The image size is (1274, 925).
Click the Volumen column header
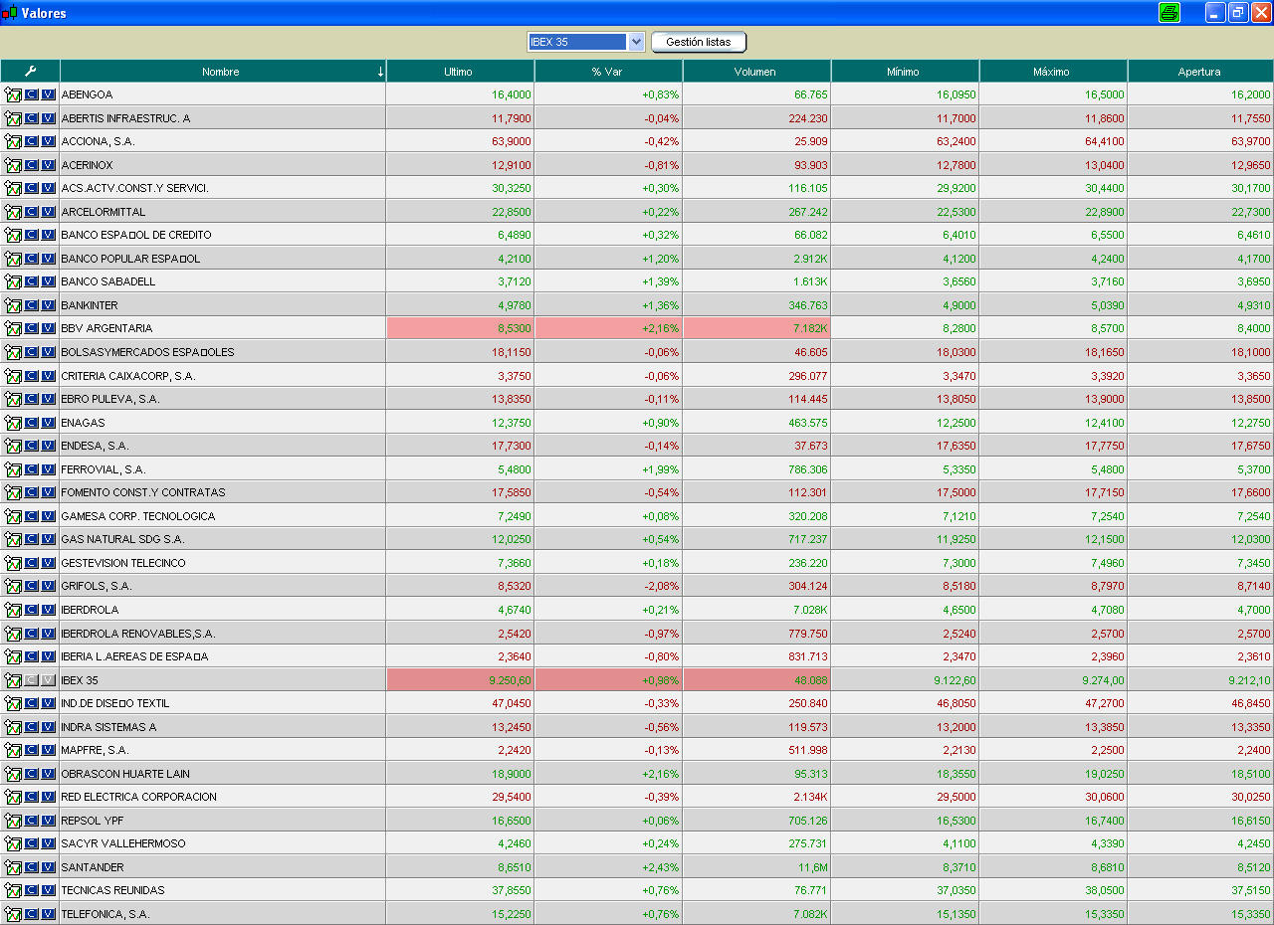click(755, 72)
